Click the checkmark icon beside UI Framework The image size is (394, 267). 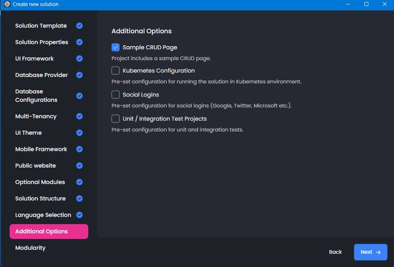[x=79, y=59]
